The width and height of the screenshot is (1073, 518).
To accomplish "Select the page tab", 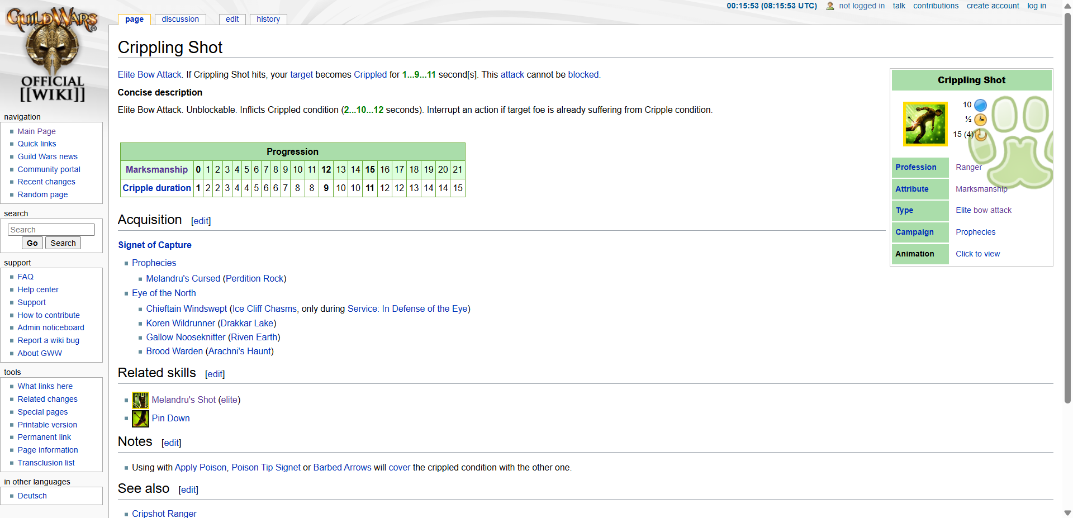I will [x=134, y=19].
